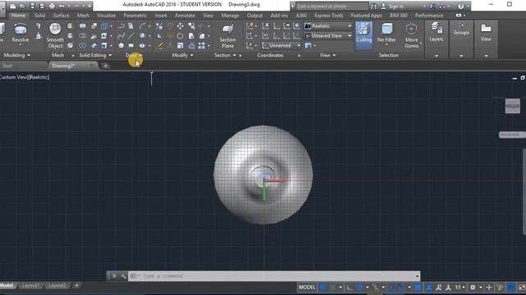The width and height of the screenshot is (526, 295).
Task: Toggle hardware acceleration blue circle icon
Action: pos(511,288)
